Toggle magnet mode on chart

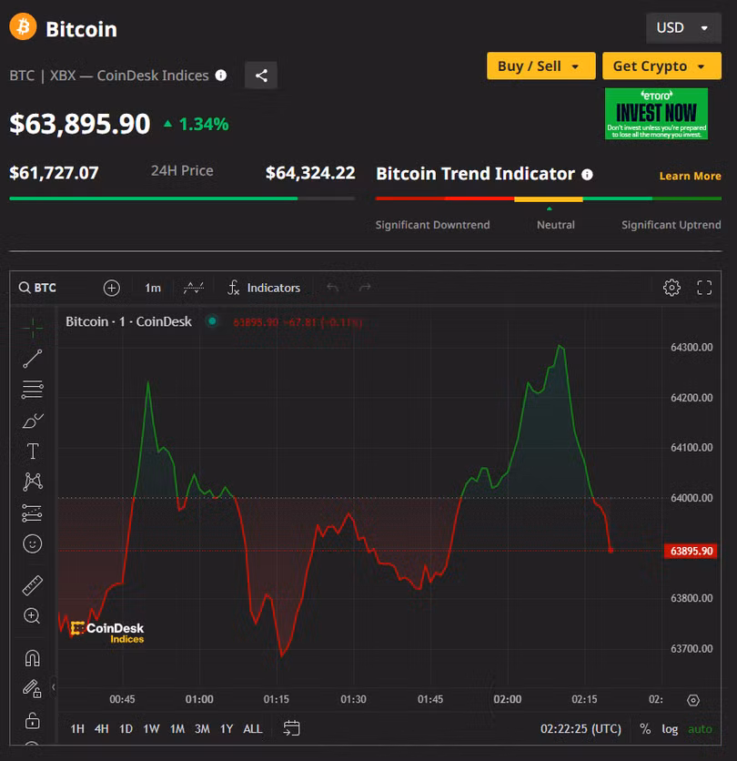point(33,658)
